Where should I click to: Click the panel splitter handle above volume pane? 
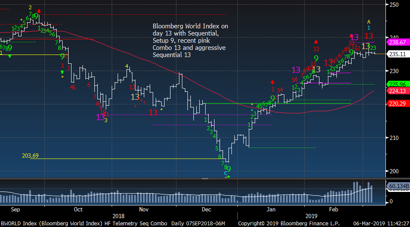click(x=205, y=179)
